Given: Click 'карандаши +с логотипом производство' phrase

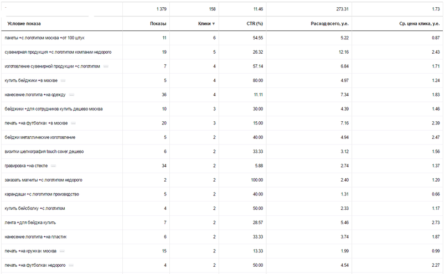Looking at the screenshot, I should [42, 194].
